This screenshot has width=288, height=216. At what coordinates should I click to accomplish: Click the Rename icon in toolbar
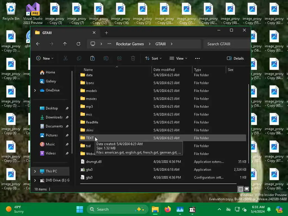[x=106, y=58]
